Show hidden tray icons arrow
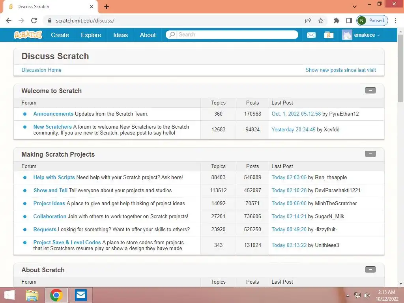The width and height of the screenshot is (404, 303). (x=348, y=296)
